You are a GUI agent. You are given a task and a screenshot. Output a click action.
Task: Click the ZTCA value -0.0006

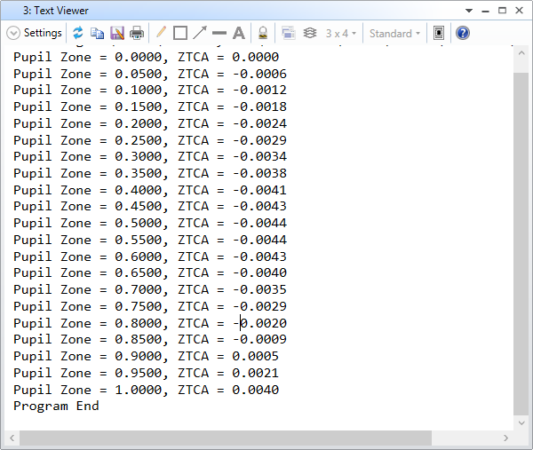pyautogui.click(x=259, y=74)
